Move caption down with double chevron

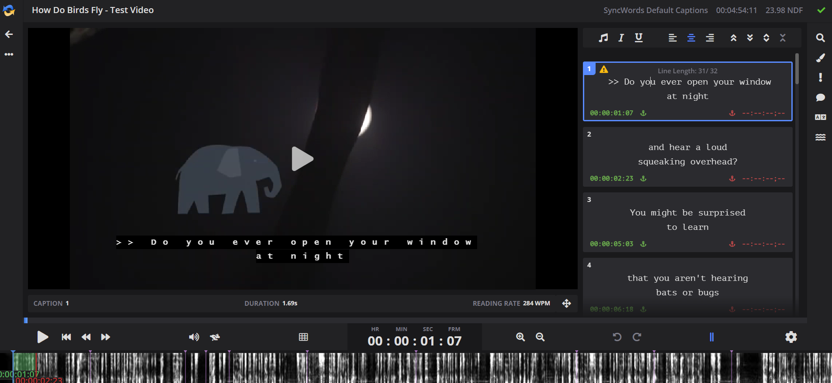[750, 38]
